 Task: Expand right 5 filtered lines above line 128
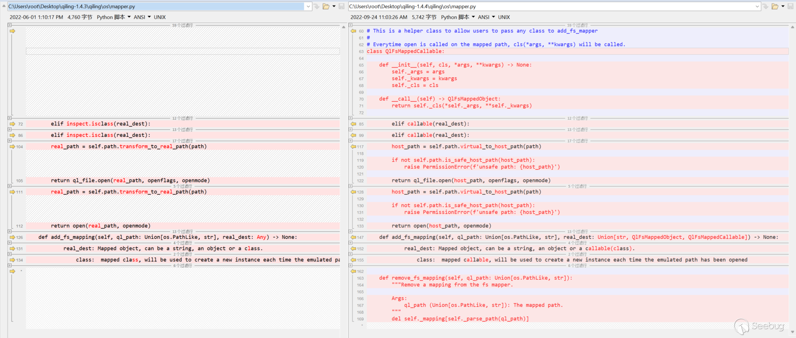(350, 186)
